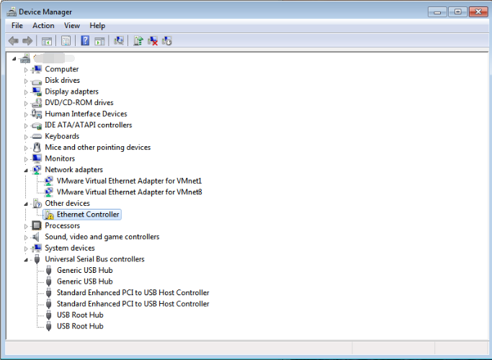
Task: Click Disable device toolbar icon
Action: tap(167, 41)
